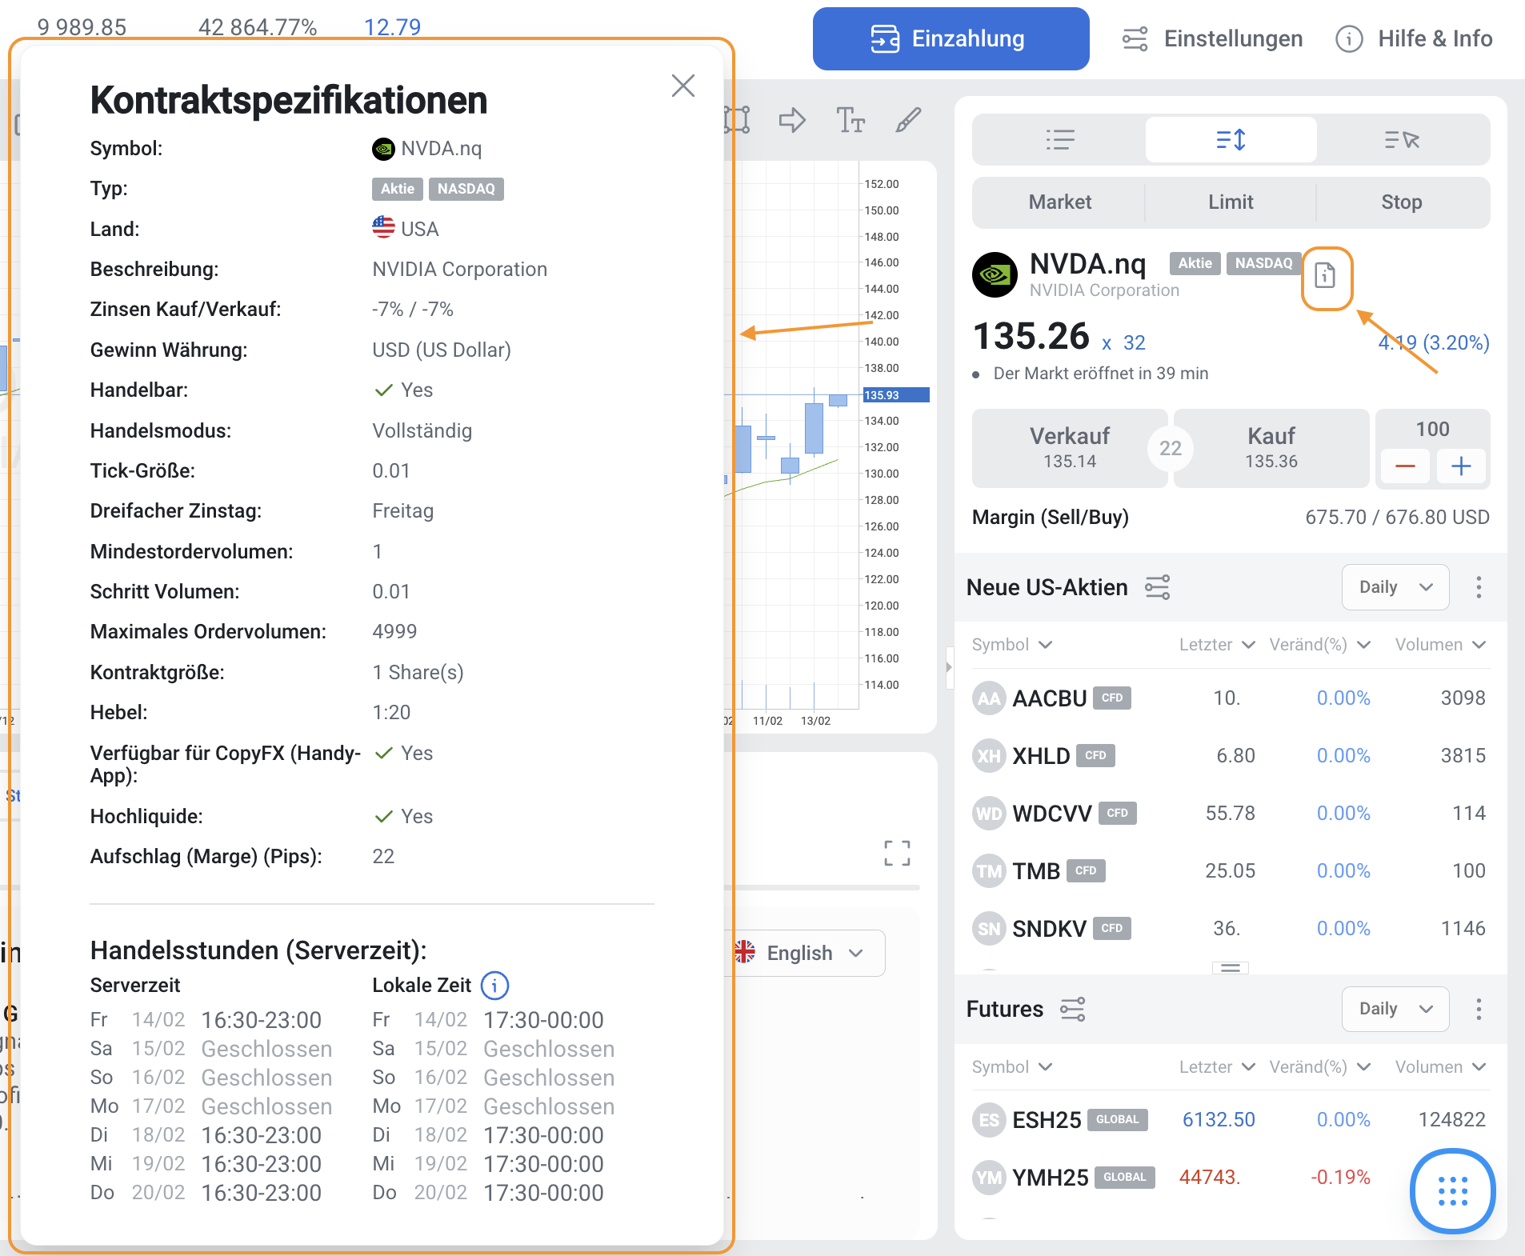
Task: Close the Kontraktspezifikationen dialog
Action: (682, 86)
